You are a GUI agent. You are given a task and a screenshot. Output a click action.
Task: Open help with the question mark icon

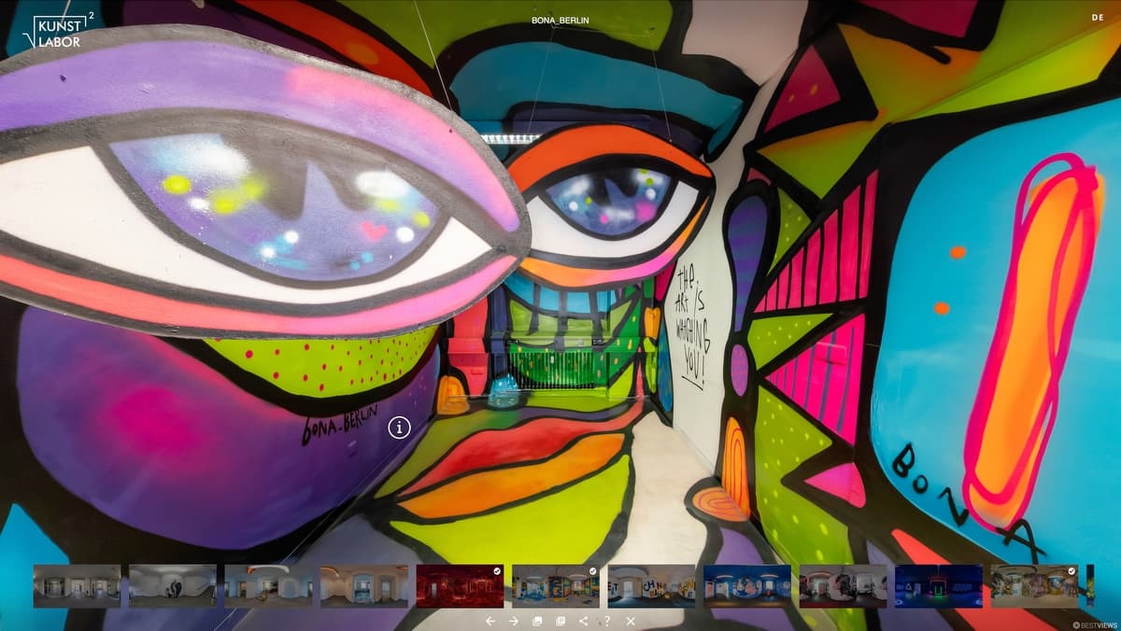607,621
